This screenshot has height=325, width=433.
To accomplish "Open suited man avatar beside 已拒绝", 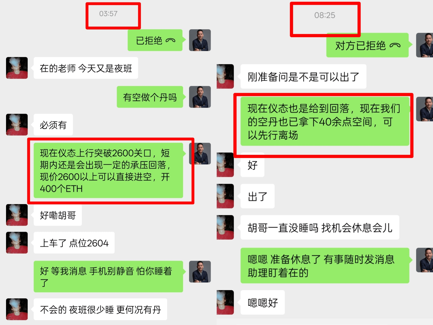I will click(200, 40).
